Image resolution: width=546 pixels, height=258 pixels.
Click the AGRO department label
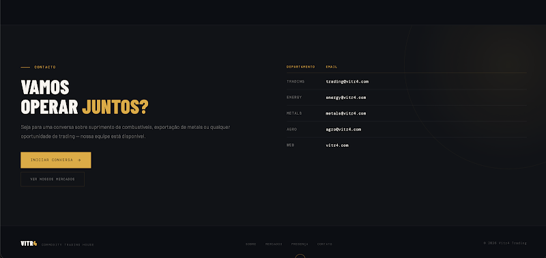[292, 130]
